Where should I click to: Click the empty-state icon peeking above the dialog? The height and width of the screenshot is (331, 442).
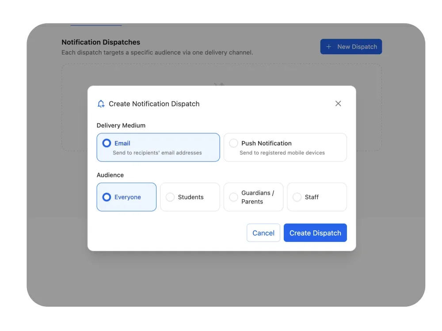pos(219,84)
